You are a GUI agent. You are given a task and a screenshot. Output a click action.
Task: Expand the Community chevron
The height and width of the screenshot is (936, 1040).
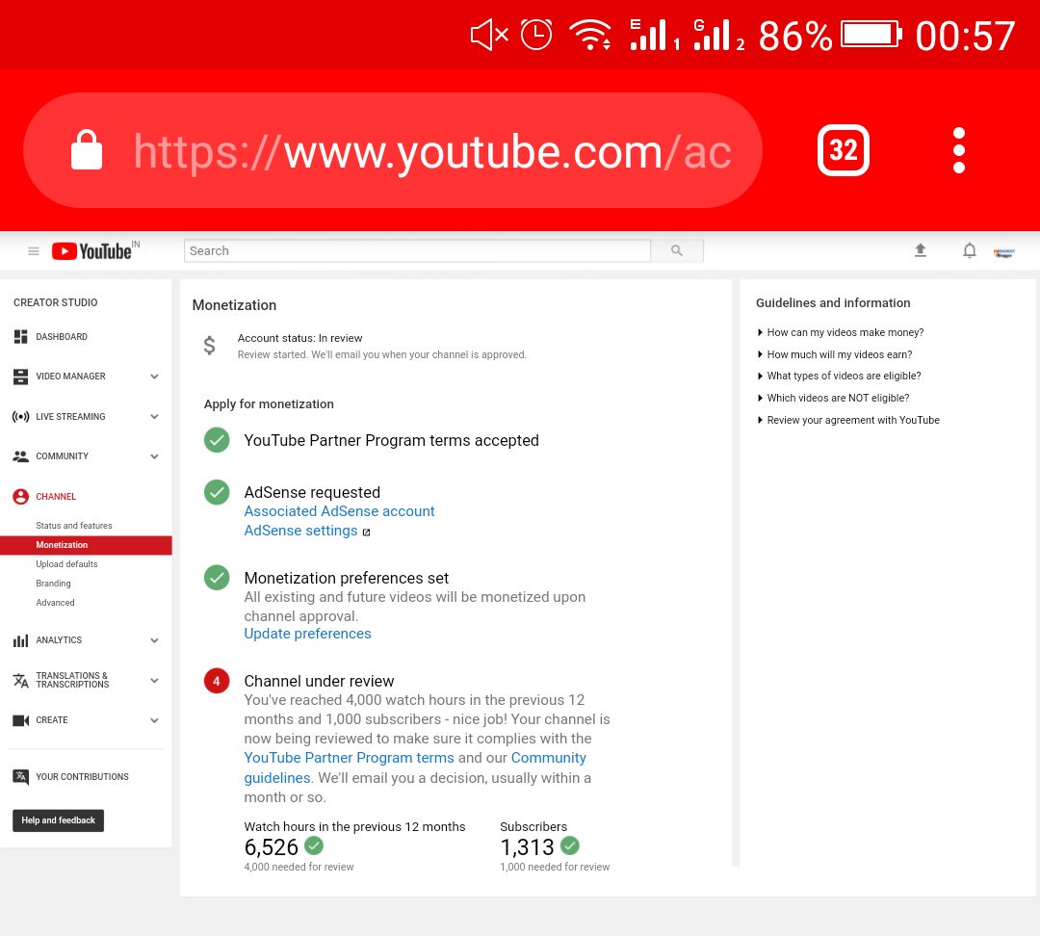coord(154,456)
